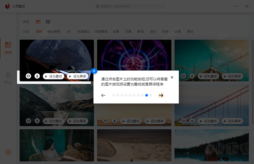Click 设为屏保 on the Earth wallpaper
Image resolution: width=254 pixels, height=164 pixels.
[x=77, y=76]
